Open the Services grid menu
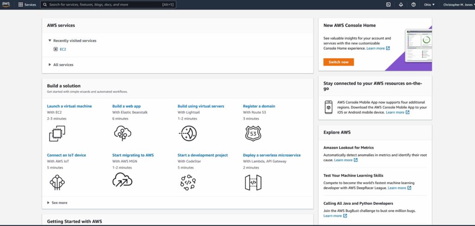 tap(20, 5)
